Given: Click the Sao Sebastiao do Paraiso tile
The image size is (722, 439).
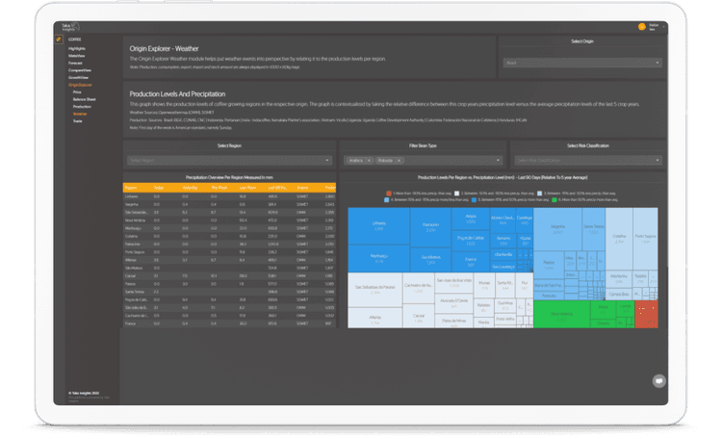Looking at the screenshot, I should tap(374, 289).
